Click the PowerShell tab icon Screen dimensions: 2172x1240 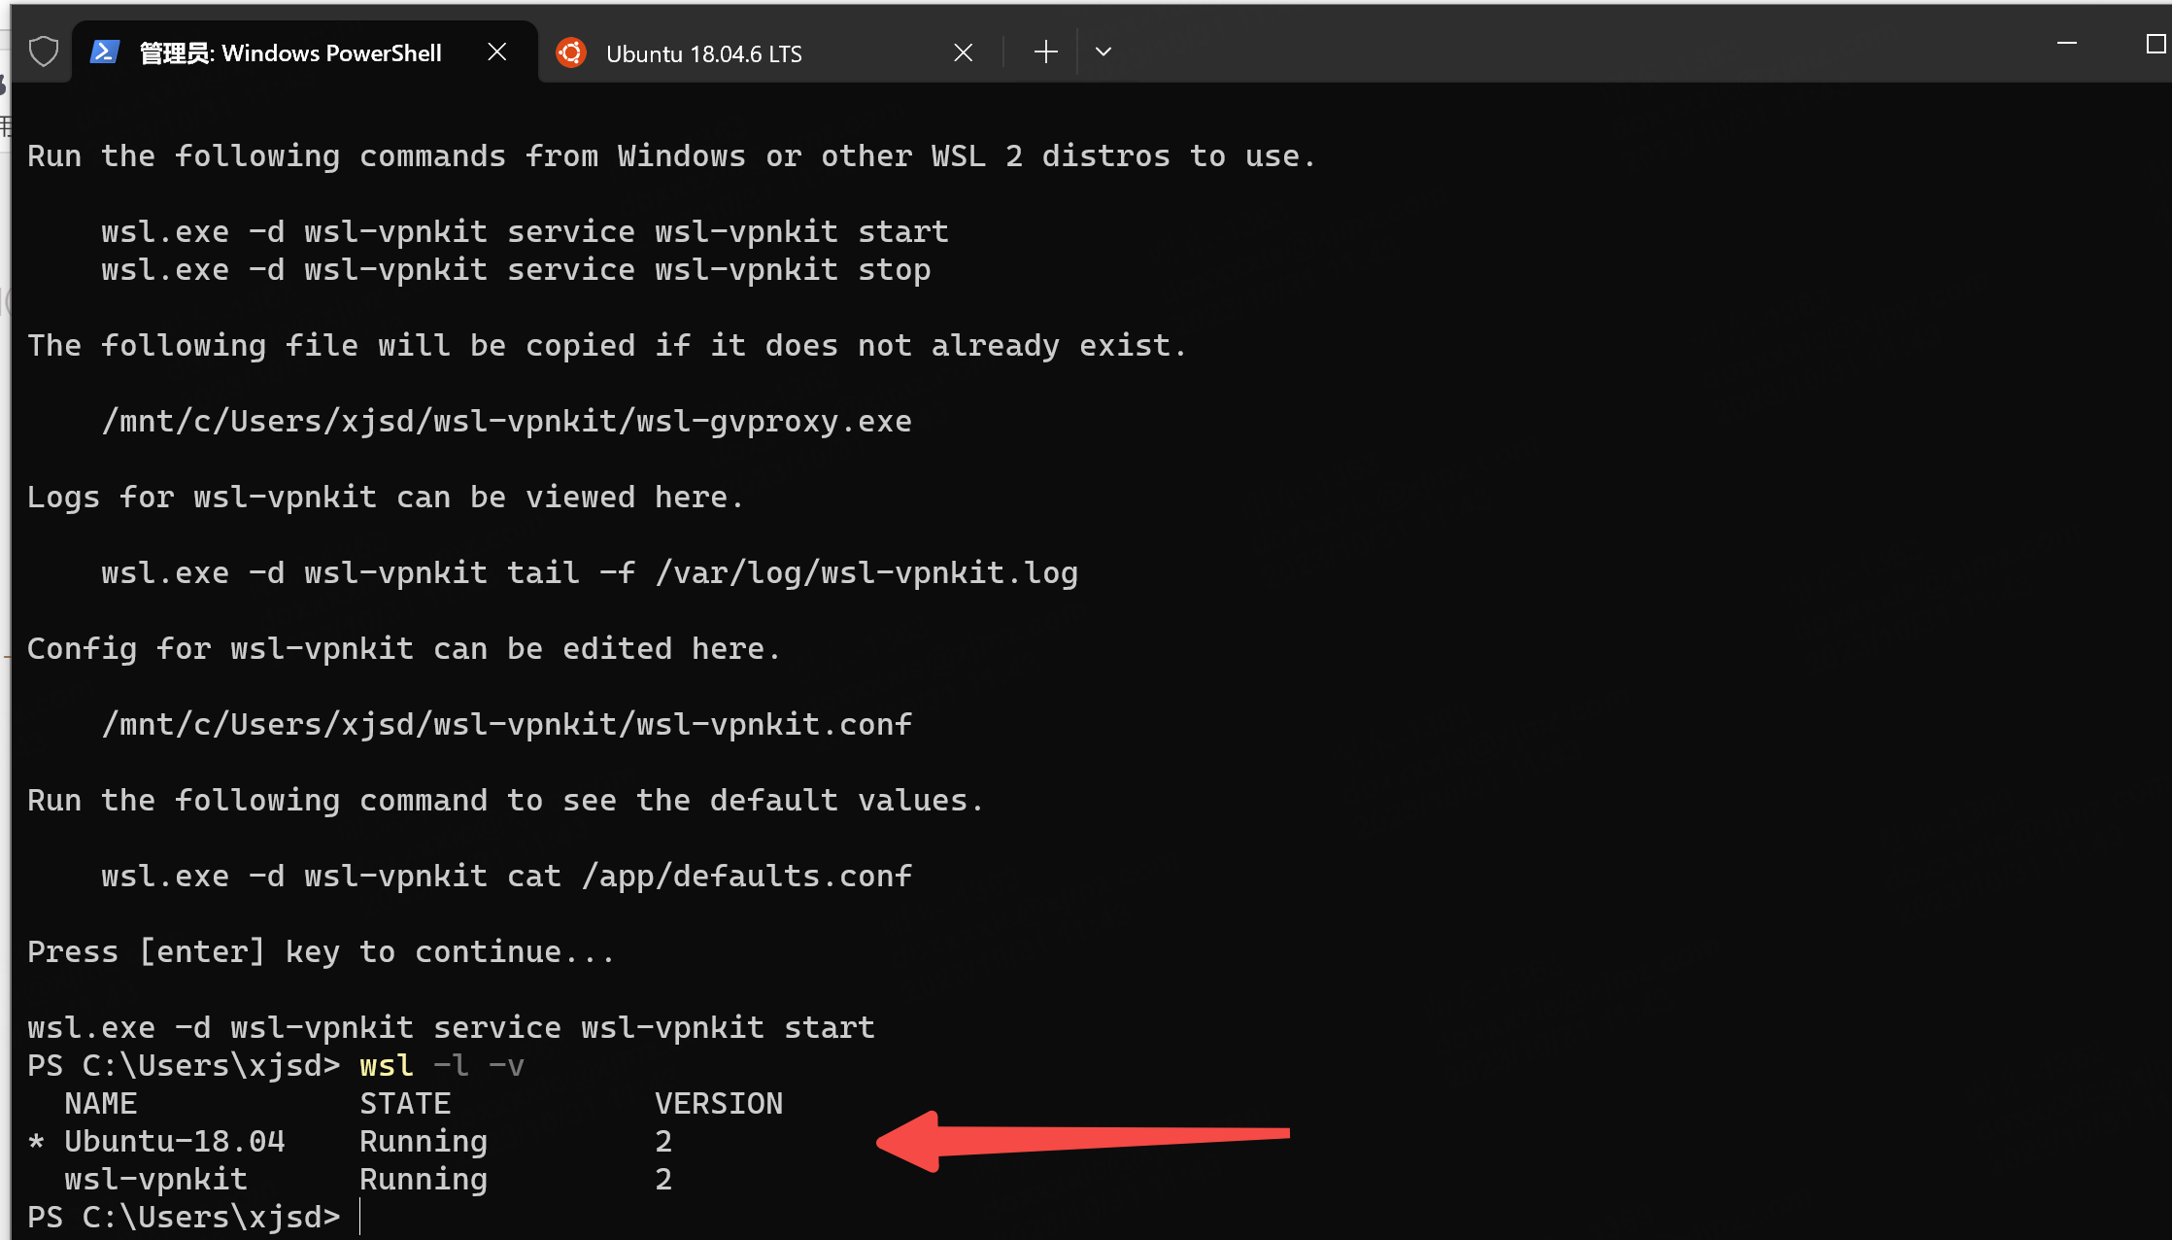click(x=105, y=52)
